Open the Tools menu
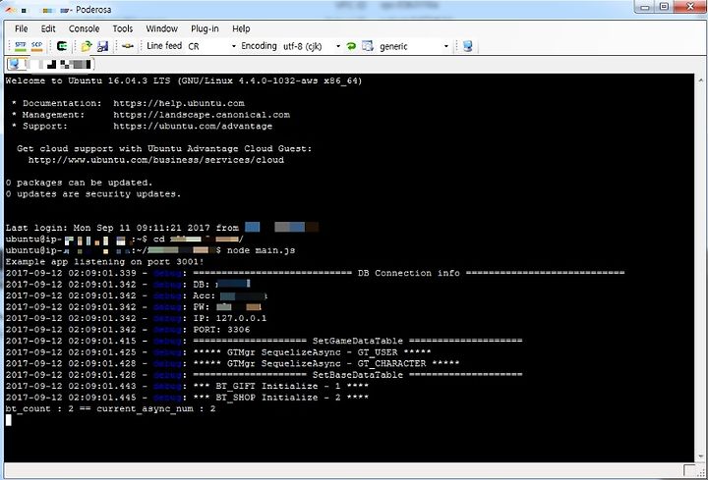The width and height of the screenshot is (708, 480). coord(123,28)
